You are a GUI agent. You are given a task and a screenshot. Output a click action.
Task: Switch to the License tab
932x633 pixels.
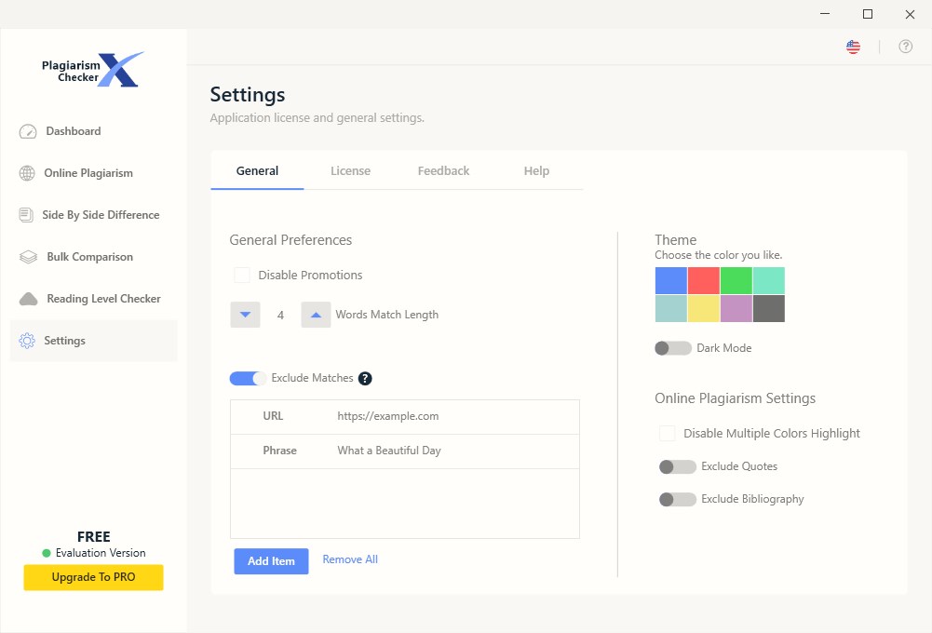(350, 170)
